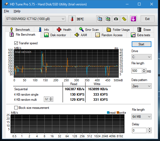Screen dimensions: 160x141
Task: Click the Delay input field
Action: coord(139,130)
